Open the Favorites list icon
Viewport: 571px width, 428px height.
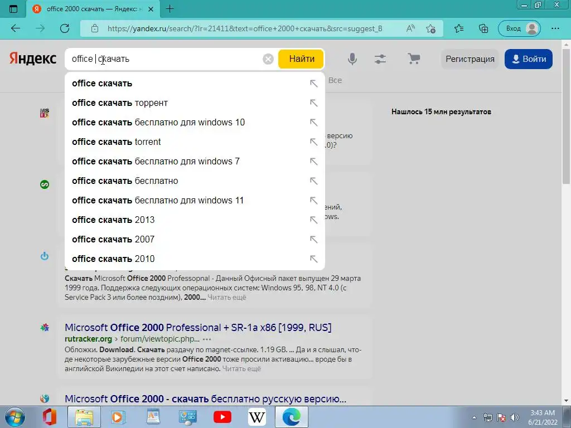(x=459, y=28)
